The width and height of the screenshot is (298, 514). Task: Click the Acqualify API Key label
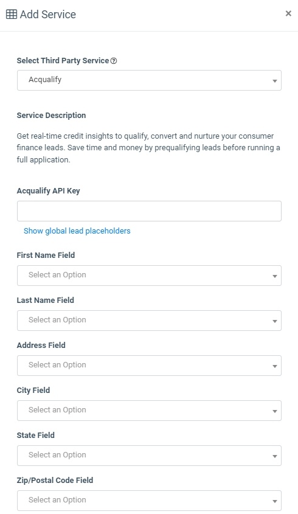(48, 191)
